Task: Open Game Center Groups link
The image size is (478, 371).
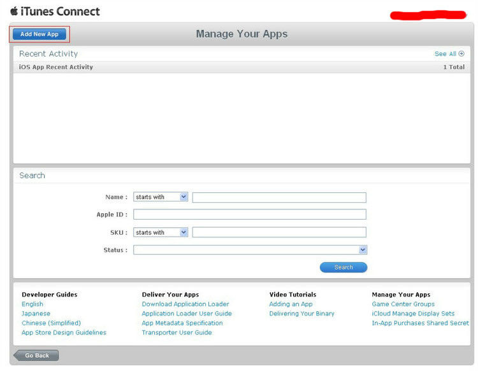Action: 403,304
